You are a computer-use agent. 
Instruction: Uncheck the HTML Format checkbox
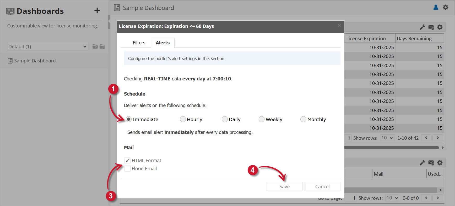click(x=127, y=160)
